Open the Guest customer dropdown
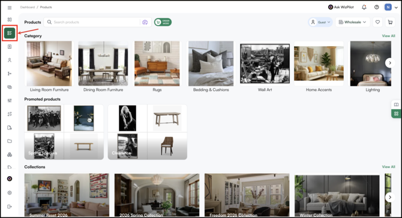 point(320,22)
